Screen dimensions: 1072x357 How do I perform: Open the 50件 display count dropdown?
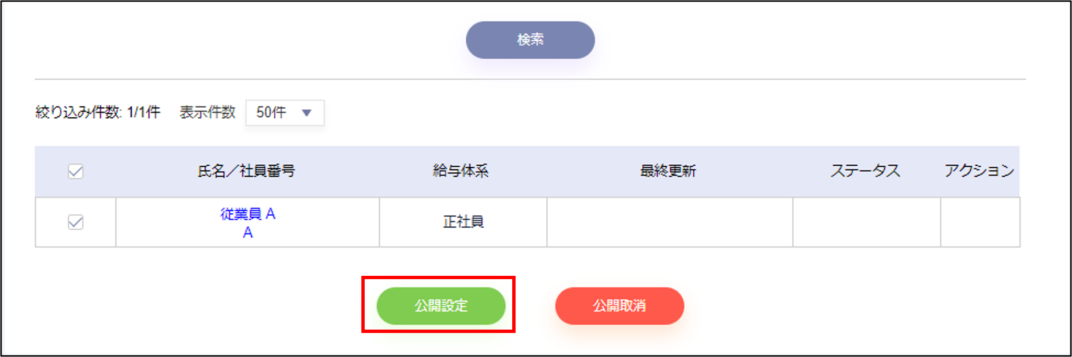(284, 113)
